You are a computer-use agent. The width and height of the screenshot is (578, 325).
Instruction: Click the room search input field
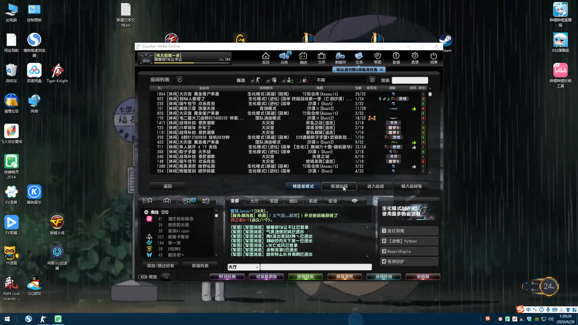(409, 80)
